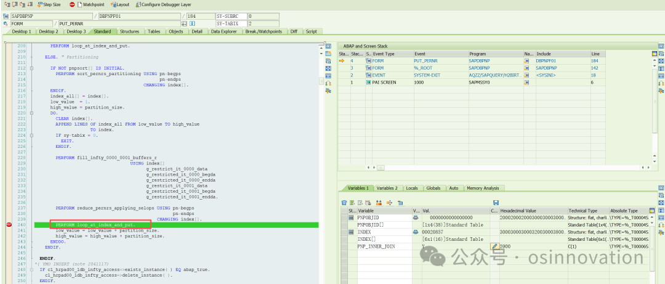This screenshot has height=284, width=665.
Task: Click Hexadecimal Value column header
Action: [533, 211]
